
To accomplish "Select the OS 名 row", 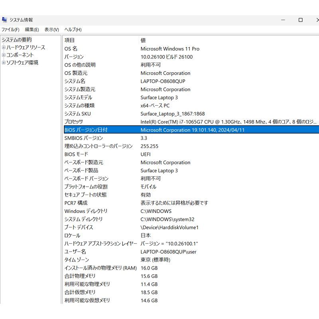I will point(191,49).
